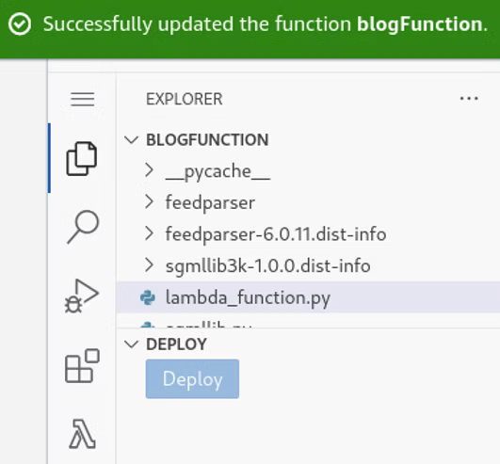Screen dimensions: 500x464
Task: Select the Explorer files icon
Action: tap(82, 158)
